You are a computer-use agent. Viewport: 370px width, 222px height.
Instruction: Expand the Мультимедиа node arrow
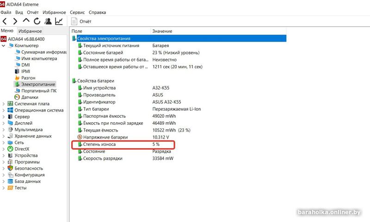click(x=3, y=130)
